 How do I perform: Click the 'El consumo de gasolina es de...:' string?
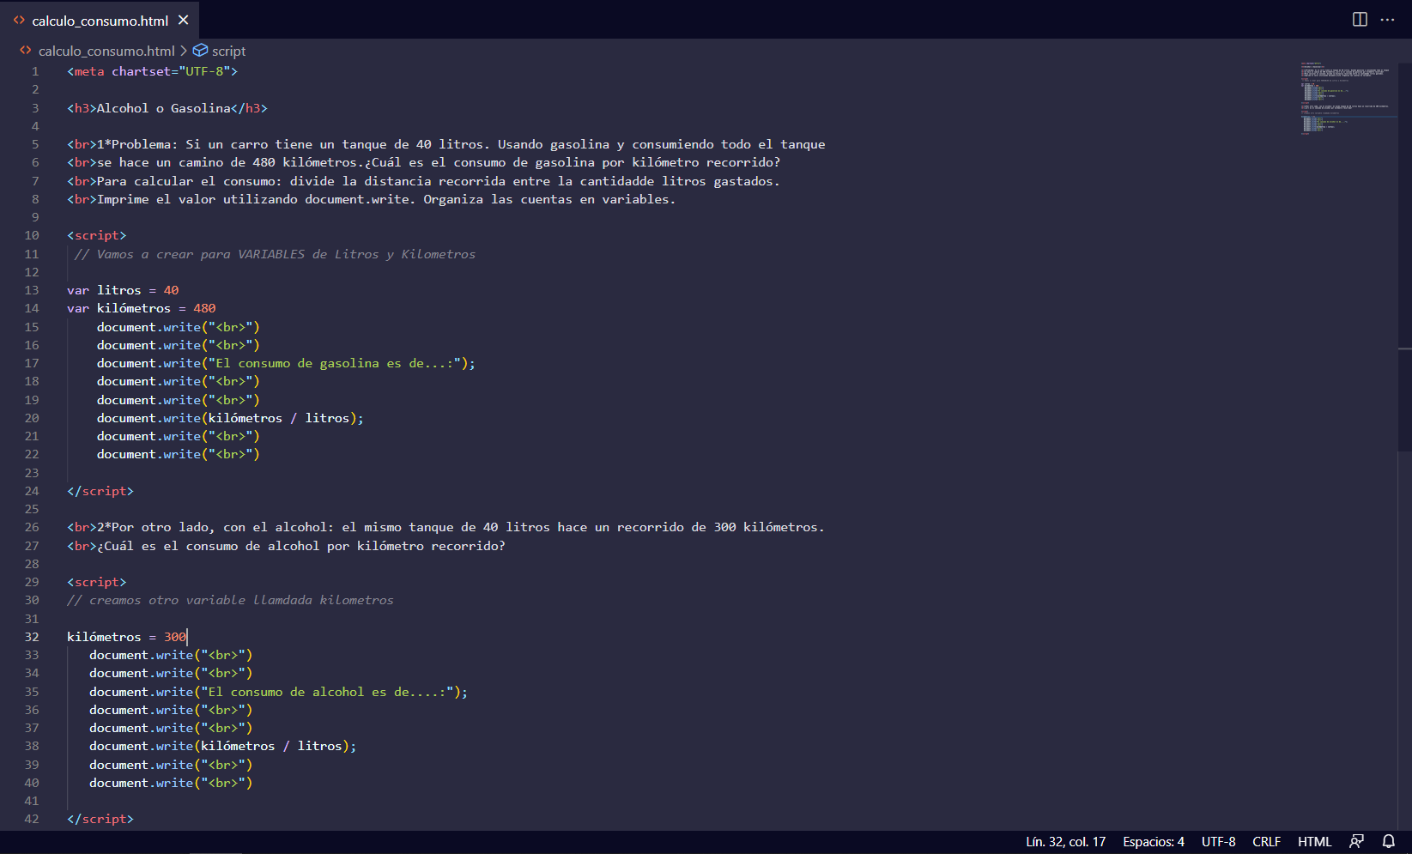pos(336,363)
